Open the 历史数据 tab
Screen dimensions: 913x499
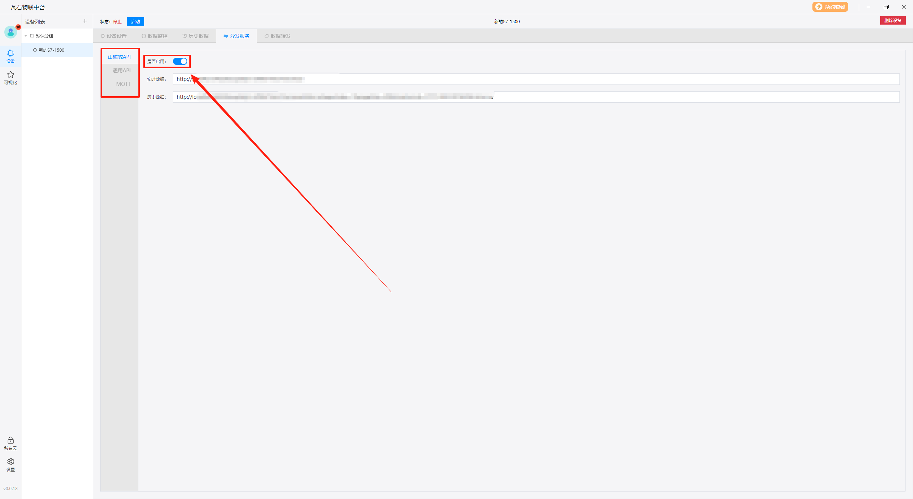[195, 36]
